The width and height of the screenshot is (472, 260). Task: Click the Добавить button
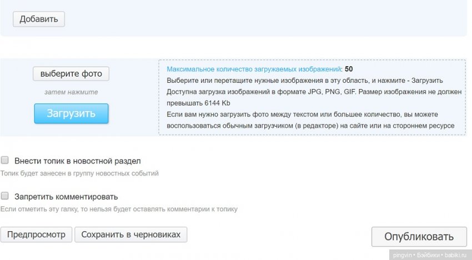(39, 19)
